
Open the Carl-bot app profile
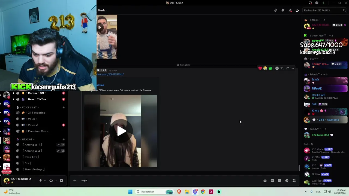(x=326, y=182)
